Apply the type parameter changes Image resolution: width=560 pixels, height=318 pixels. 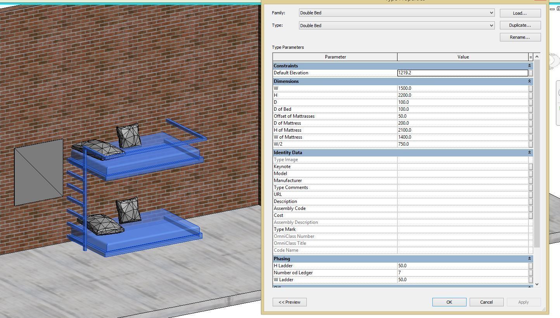click(x=524, y=302)
